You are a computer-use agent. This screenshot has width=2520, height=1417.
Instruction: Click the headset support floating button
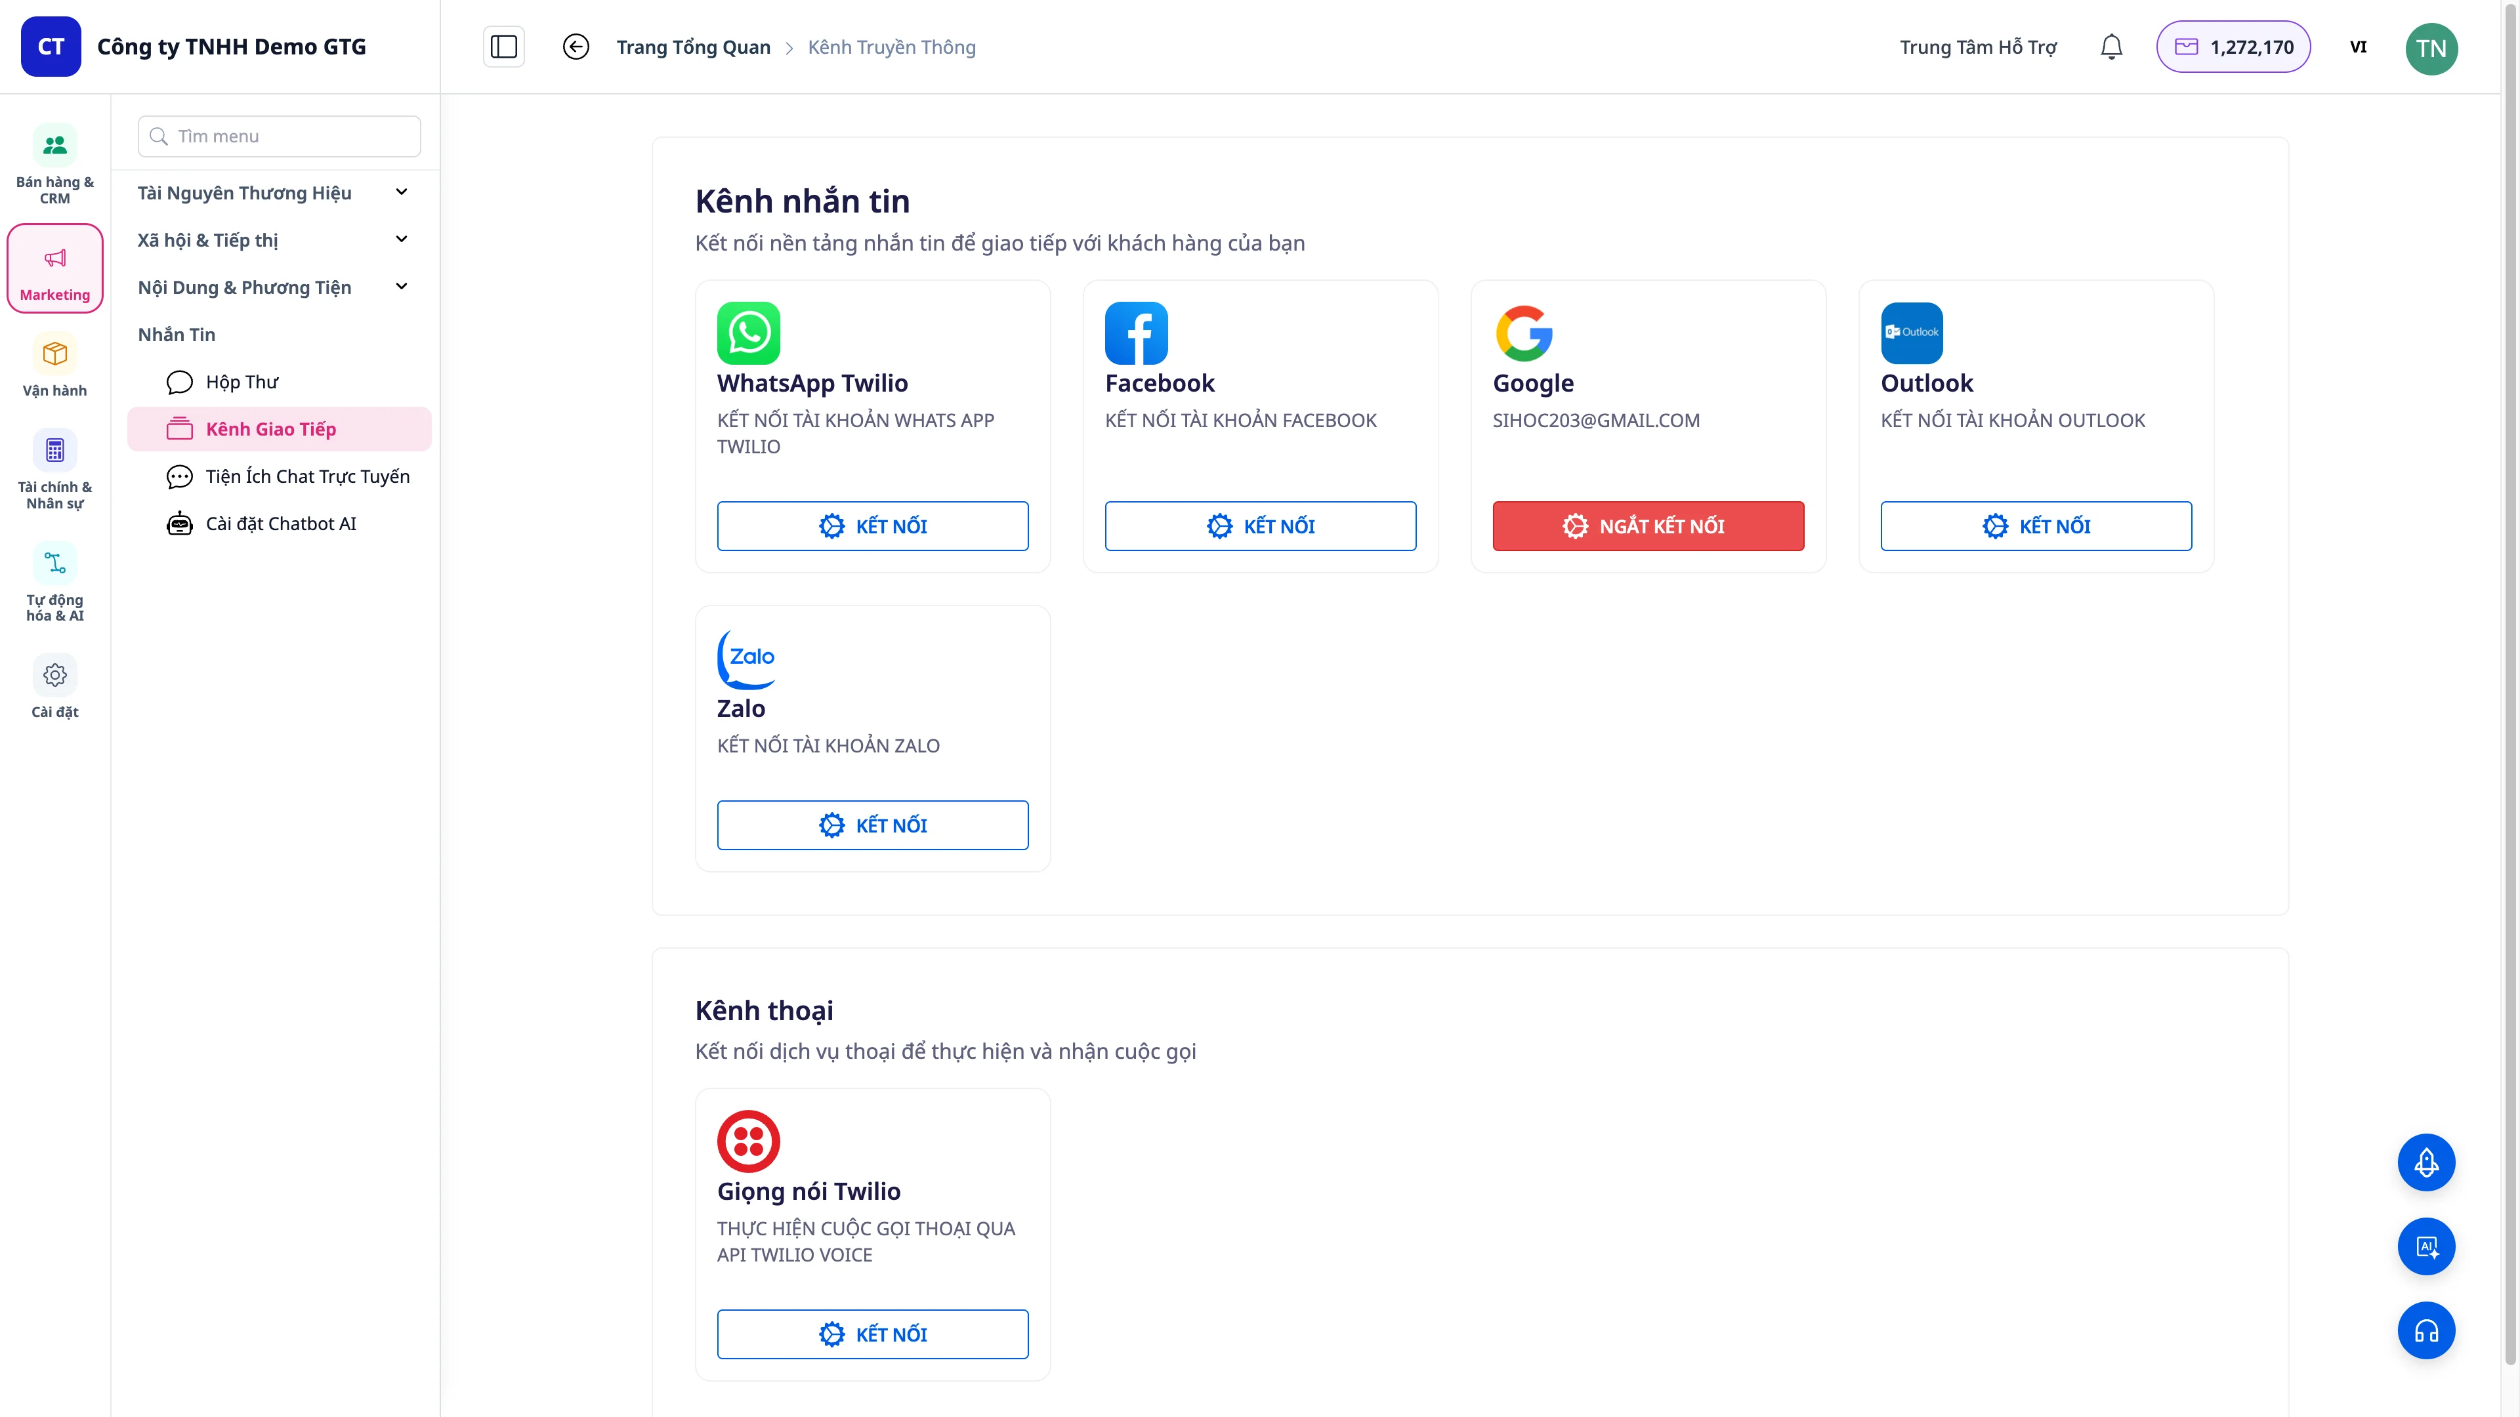tap(2426, 1330)
